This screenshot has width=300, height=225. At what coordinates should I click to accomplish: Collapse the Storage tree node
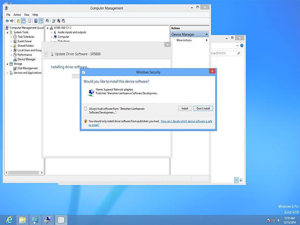8,64
